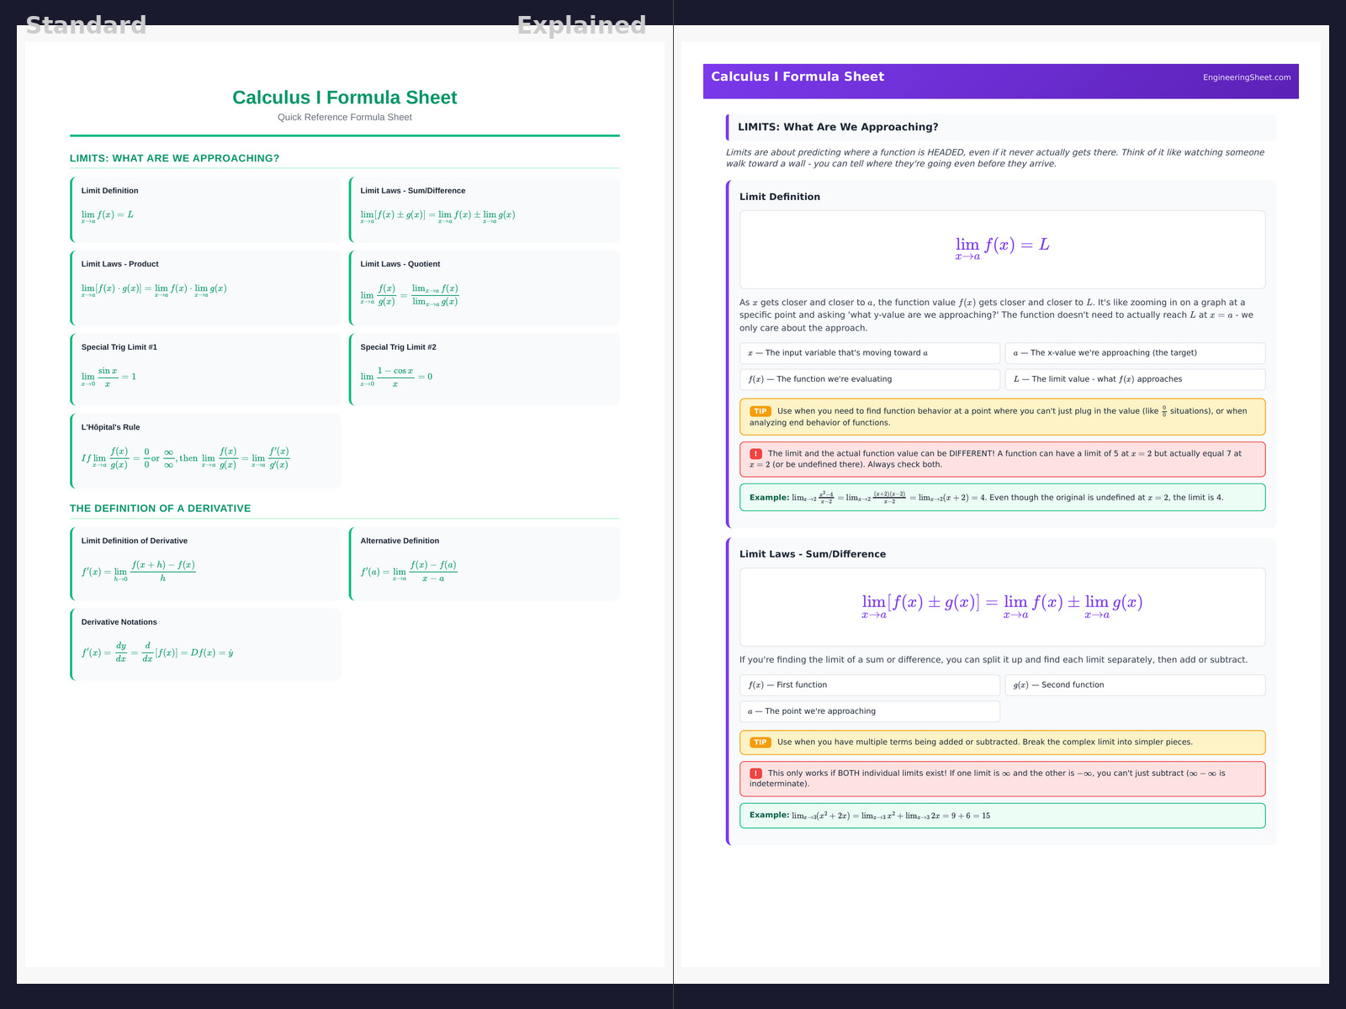Click the 'L — The limit value' variable box

[x=1134, y=379]
